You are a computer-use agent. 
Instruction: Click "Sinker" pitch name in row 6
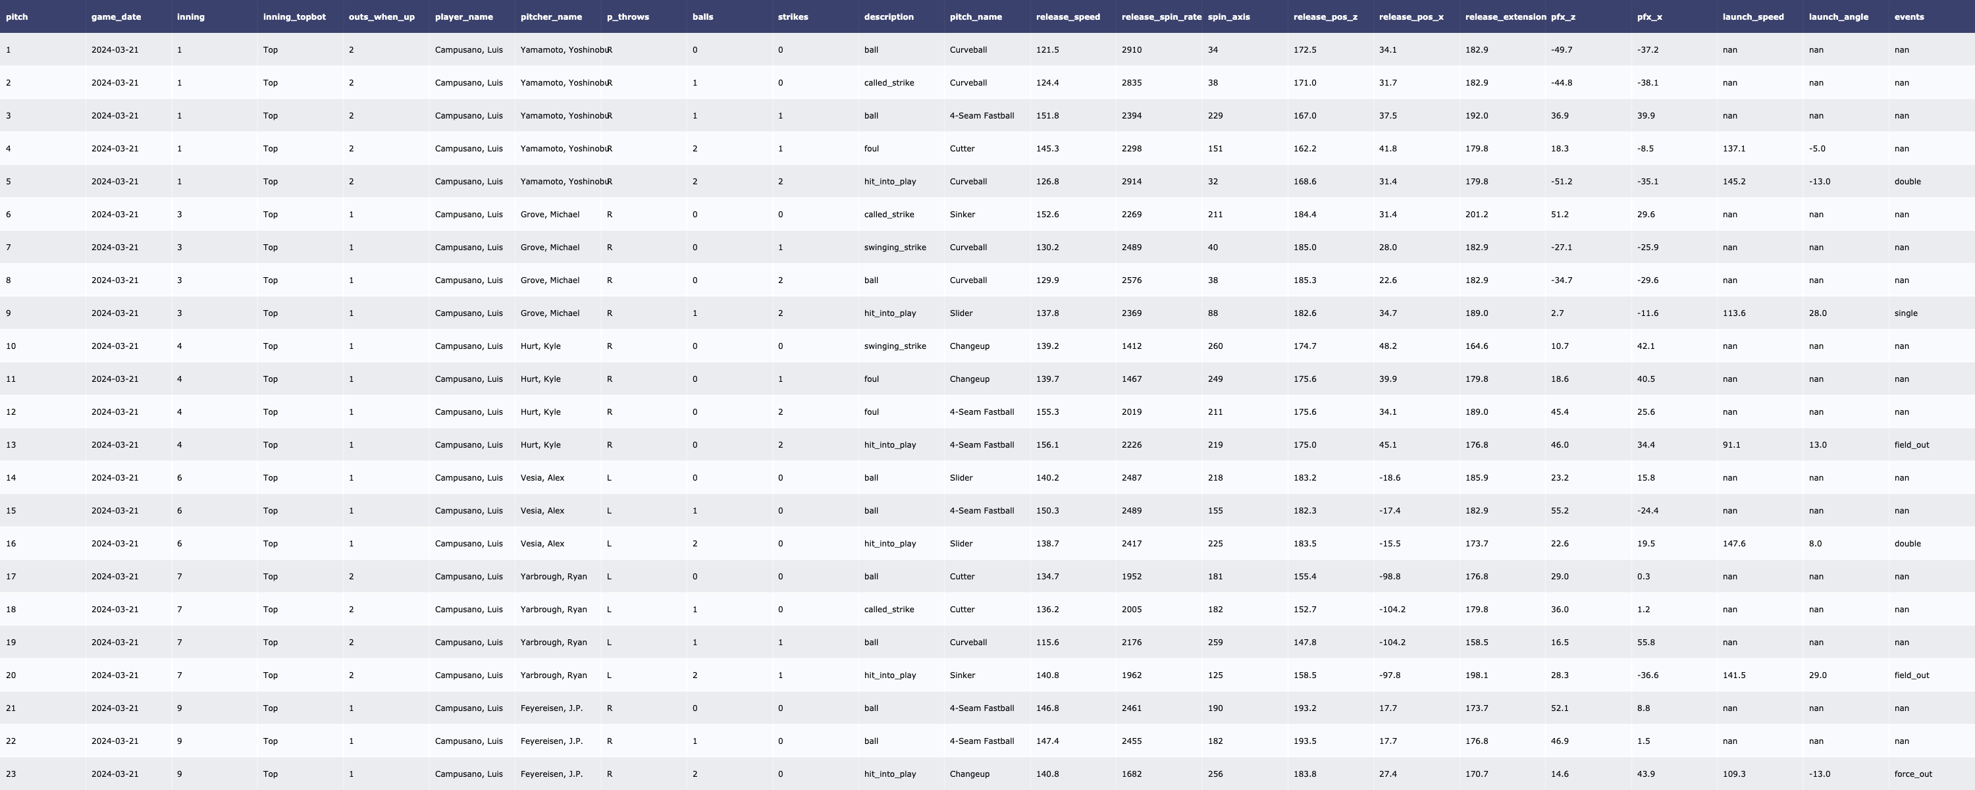[x=962, y=215]
